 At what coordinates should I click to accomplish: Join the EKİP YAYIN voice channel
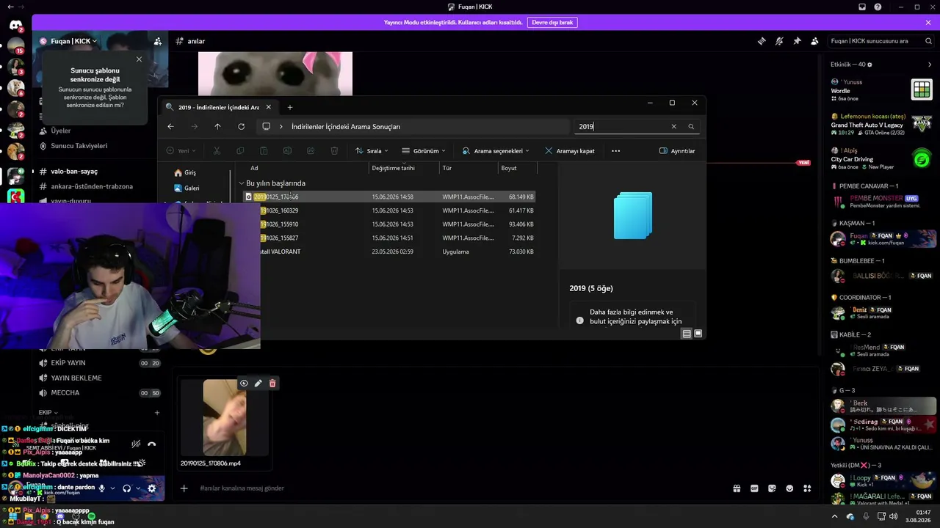[x=68, y=363]
